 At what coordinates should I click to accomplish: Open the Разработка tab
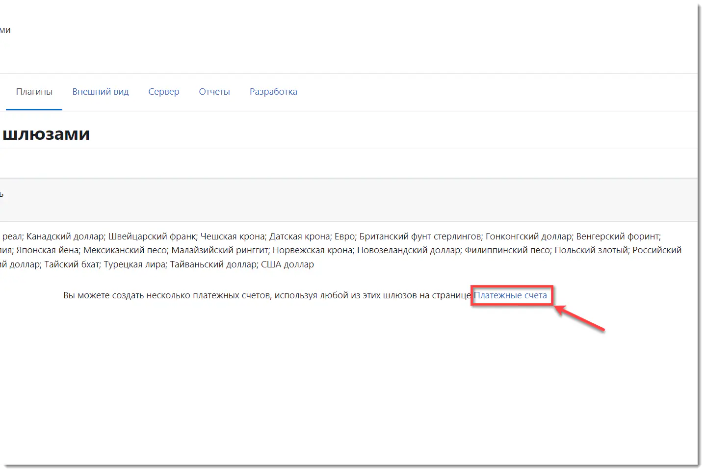point(273,92)
